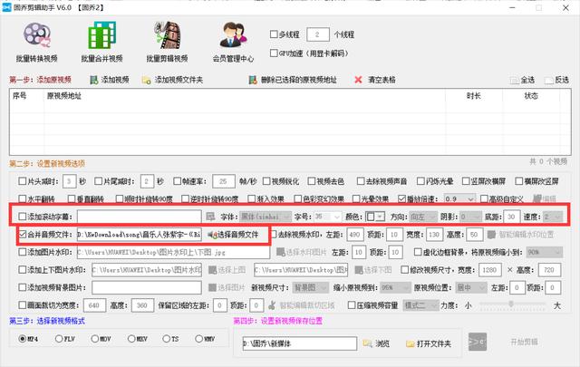Select the TS format radio button
580x367 pixels.
pos(166,339)
